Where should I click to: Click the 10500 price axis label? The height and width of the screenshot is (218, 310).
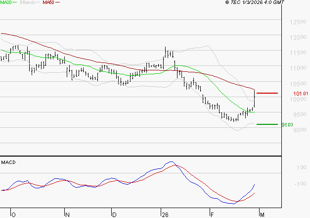(x=298, y=84)
